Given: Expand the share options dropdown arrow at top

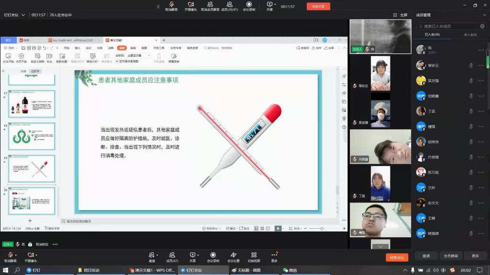Looking at the screenshot, I should [x=275, y=4].
